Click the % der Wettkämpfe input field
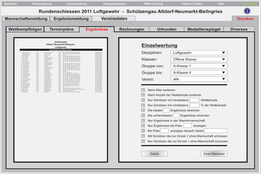This screenshot has width=261, height=174. [194, 105]
